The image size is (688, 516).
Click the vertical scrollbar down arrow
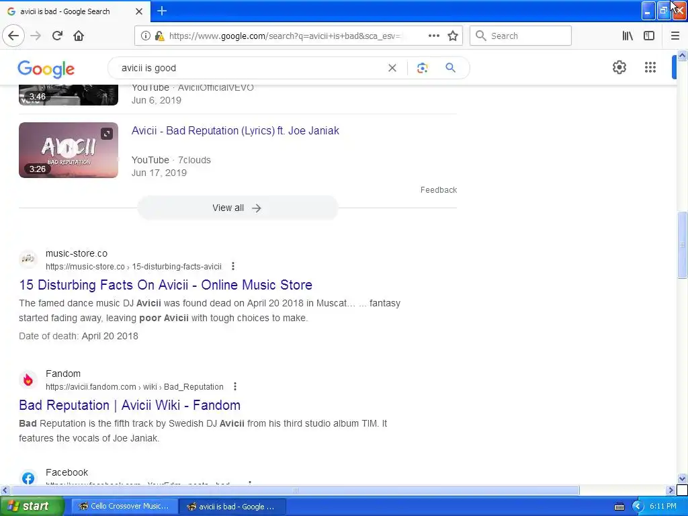(682, 478)
